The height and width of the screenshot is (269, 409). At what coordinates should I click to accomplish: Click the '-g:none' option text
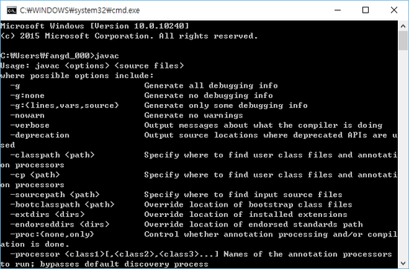tap(28, 95)
